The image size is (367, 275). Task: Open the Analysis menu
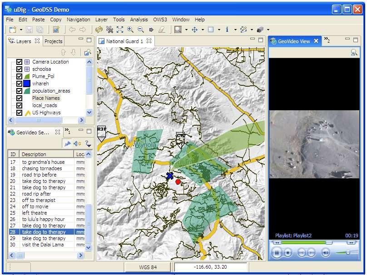139,20
